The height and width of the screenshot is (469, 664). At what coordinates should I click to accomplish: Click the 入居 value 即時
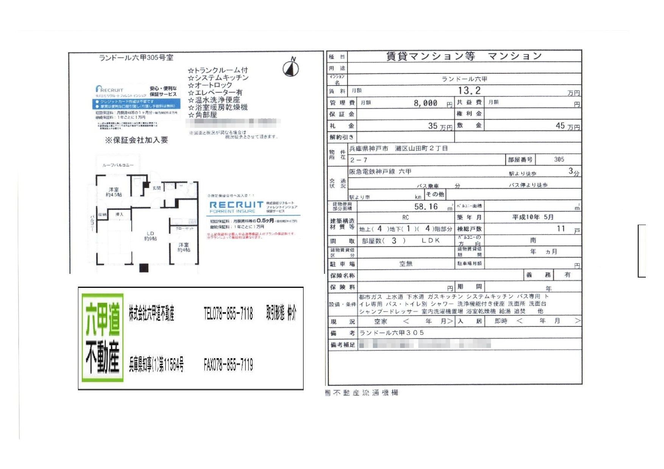click(x=501, y=321)
